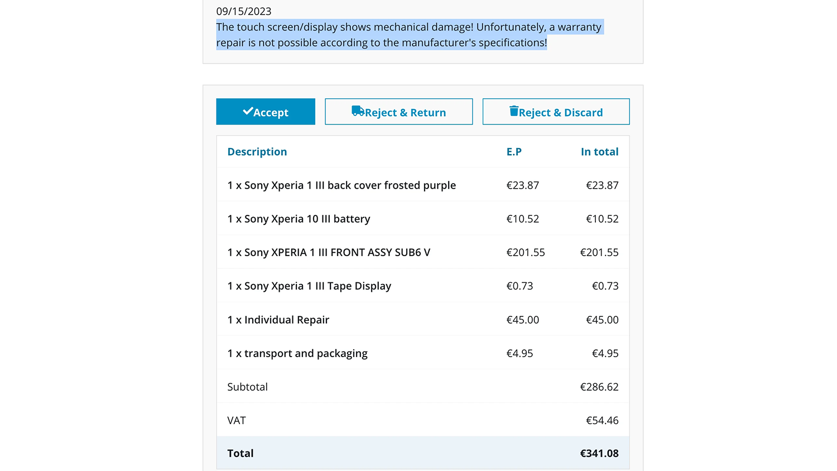Click the transport and packaging row
Image resolution: width=837 pixels, height=471 pixels.
(x=297, y=353)
